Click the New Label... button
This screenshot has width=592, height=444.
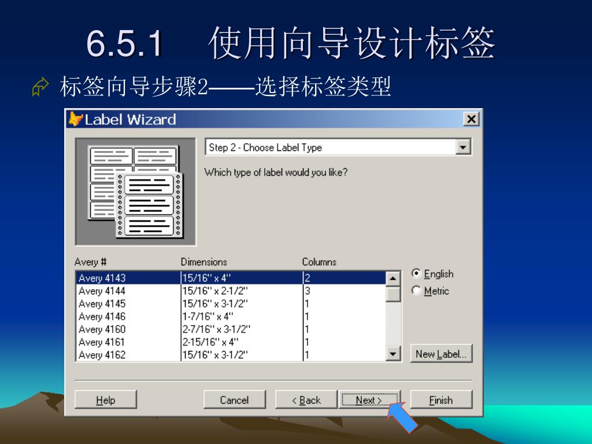(x=441, y=354)
